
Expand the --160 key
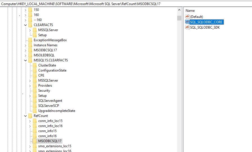(x=25, y=20)
